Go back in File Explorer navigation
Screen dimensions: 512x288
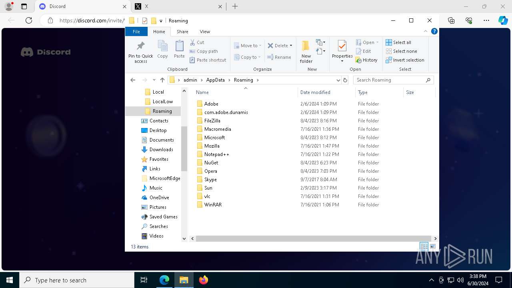133,80
